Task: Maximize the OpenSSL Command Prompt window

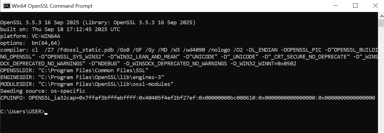Action: click(355, 6)
